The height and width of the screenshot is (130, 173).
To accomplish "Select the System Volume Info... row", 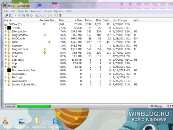I will coord(73,84).
